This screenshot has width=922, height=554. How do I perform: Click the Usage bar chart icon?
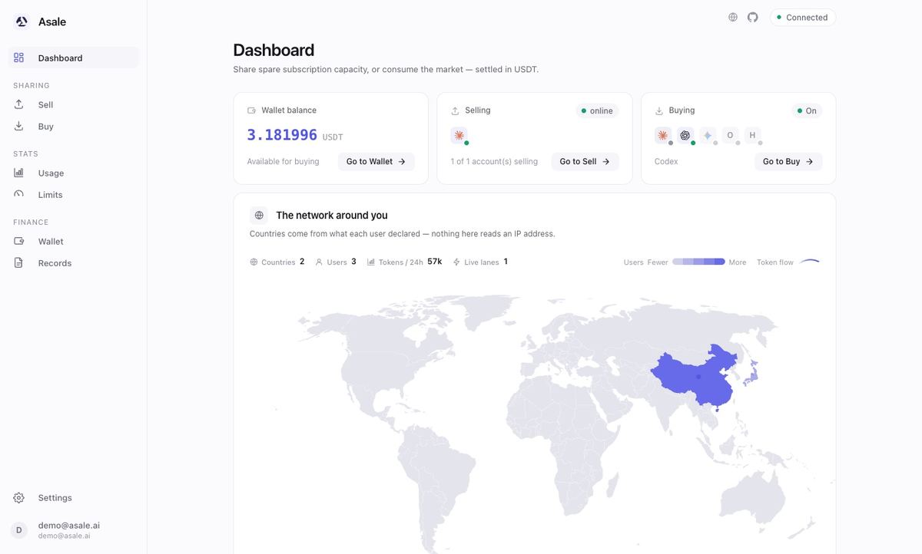[19, 173]
